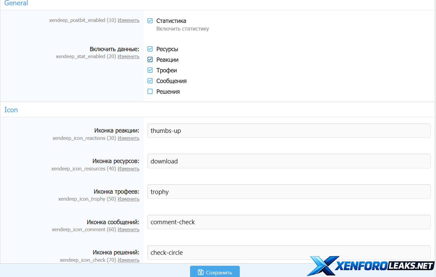This screenshot has height=277, width=436.
Task: Focus the Иконка реакции field with thumbs-up
Action: pos(288,131)
